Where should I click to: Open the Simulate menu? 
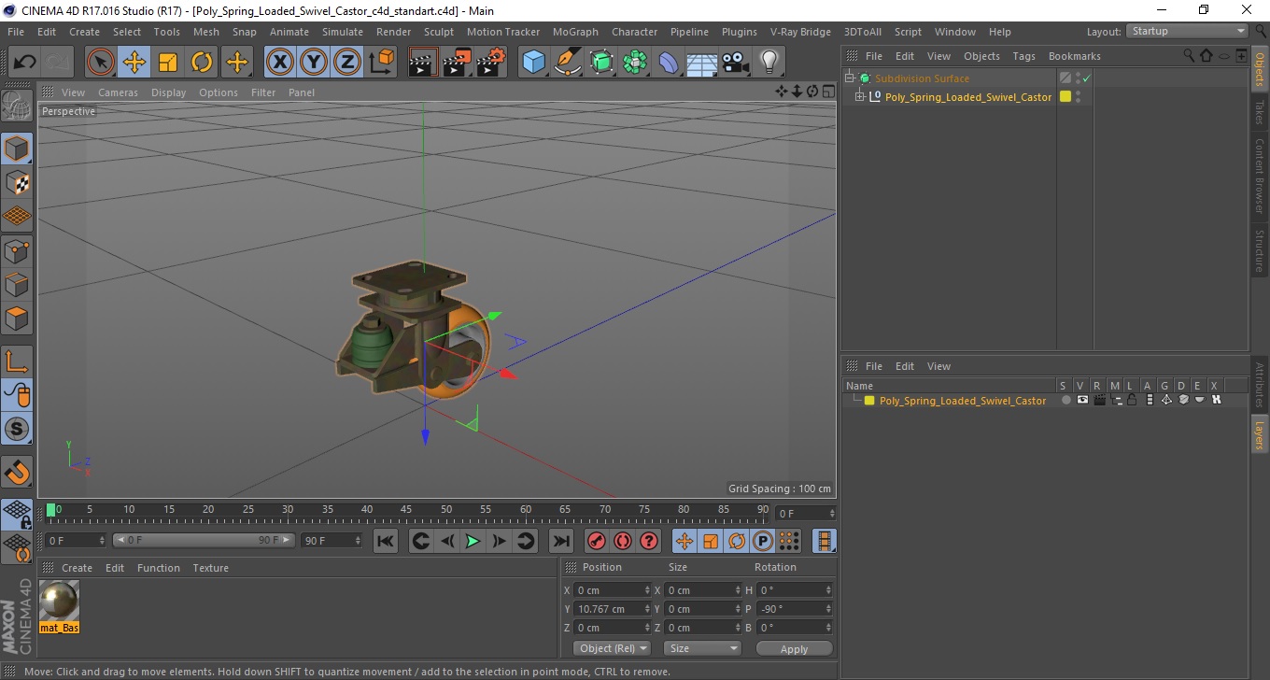[x=343, y=32]
